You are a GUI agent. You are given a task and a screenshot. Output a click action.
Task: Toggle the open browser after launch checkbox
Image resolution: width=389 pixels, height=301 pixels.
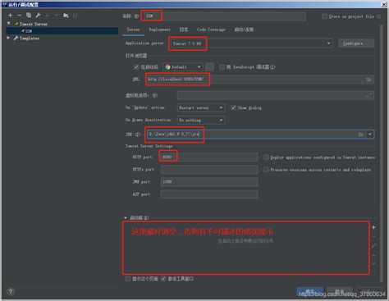coord(136,66)
